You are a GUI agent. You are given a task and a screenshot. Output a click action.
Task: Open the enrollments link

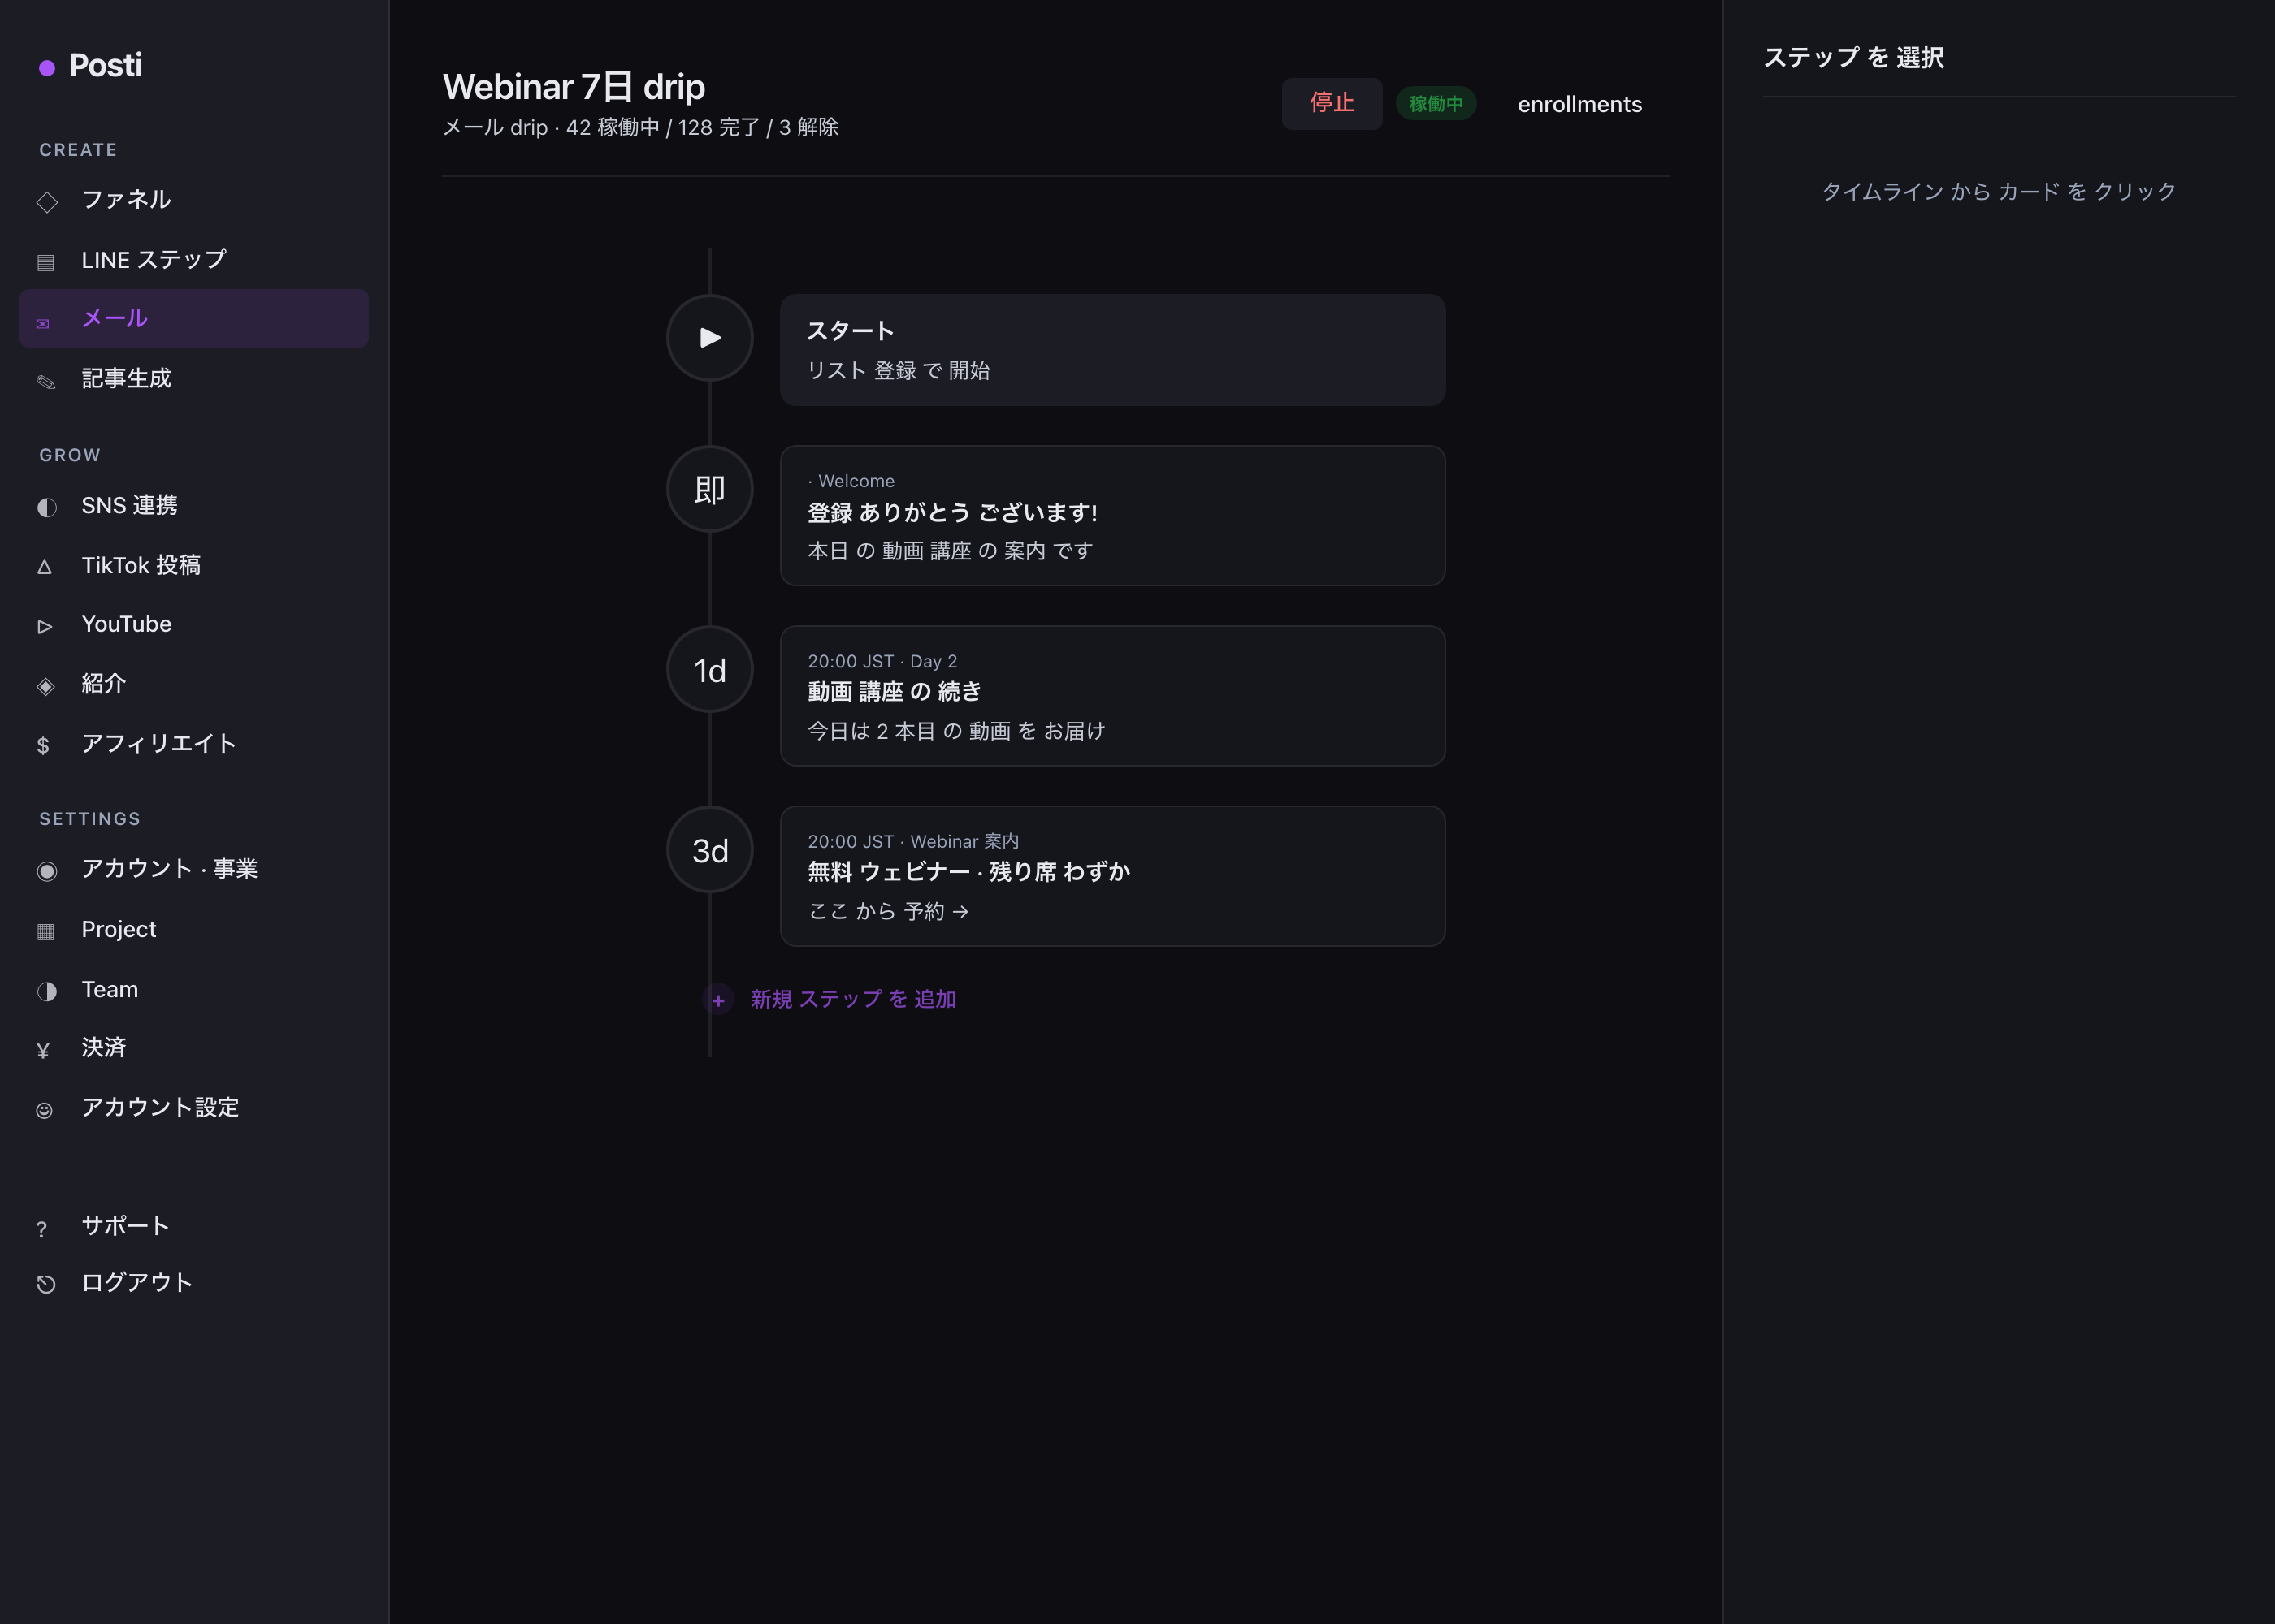point(1579,104)
